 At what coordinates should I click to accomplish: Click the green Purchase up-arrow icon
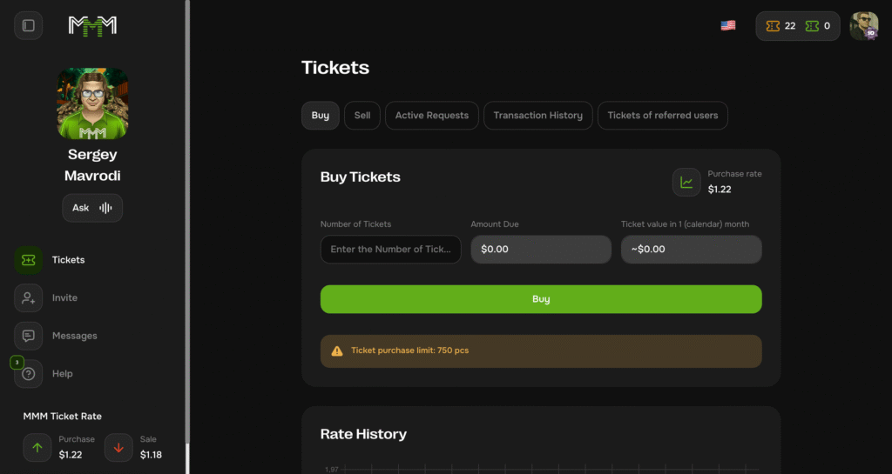pos(37,448)
